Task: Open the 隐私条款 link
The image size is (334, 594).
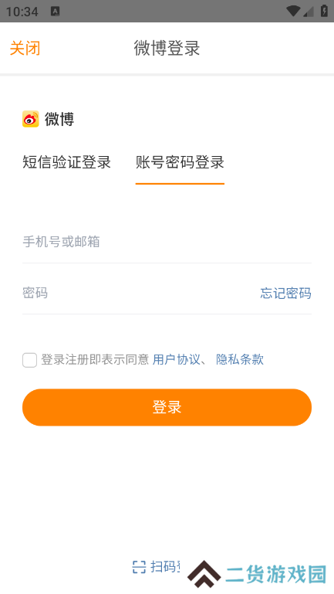Action: pos(240,359)
